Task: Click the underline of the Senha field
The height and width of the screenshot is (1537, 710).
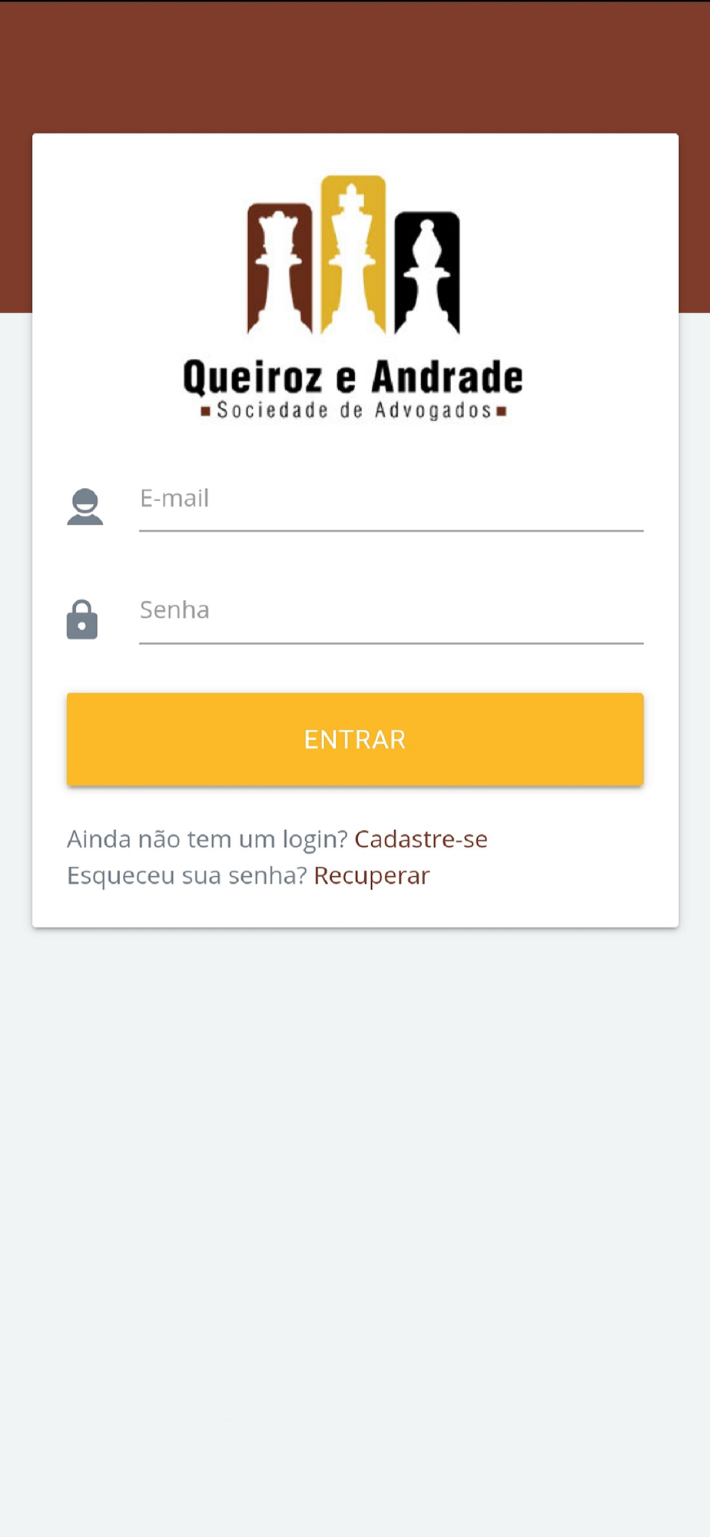Action: coord(391,642)
